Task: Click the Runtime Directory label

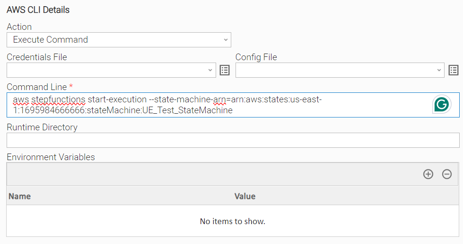Action: 42,127
